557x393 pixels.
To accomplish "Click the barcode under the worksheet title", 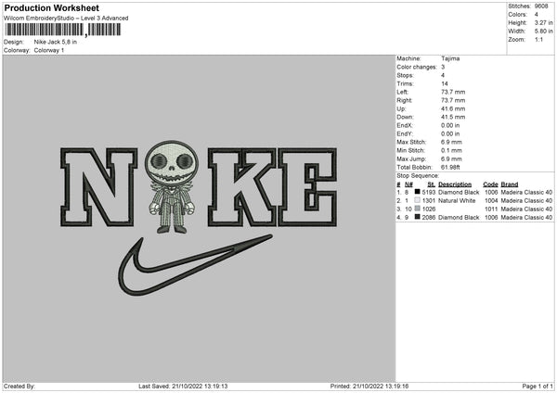I will click(62, 30).
